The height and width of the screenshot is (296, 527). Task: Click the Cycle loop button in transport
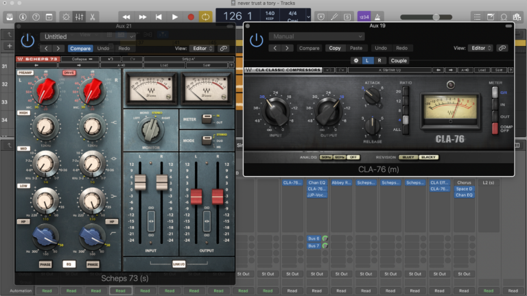(x=204, y=16)
